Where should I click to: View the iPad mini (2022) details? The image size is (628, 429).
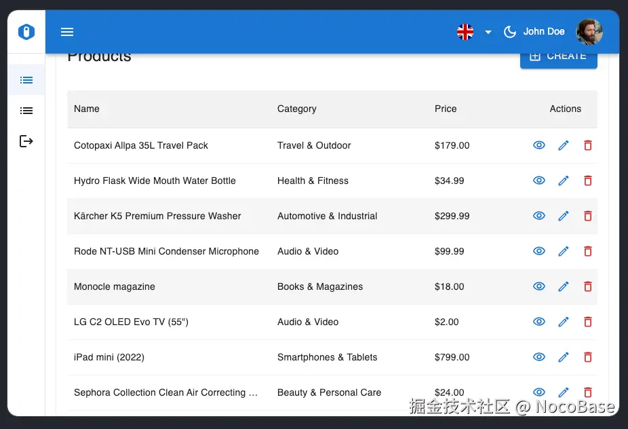tap(539, 357)
